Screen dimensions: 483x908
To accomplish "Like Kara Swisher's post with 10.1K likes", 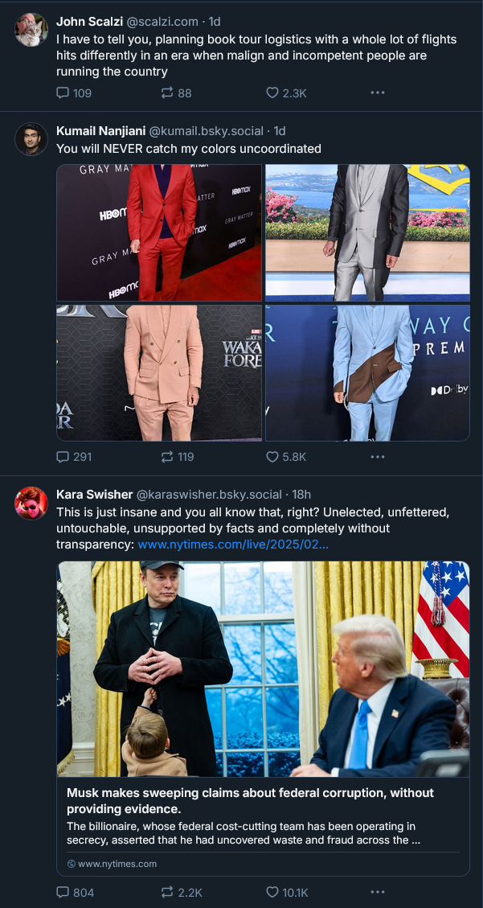I will [x=287, y=893].
